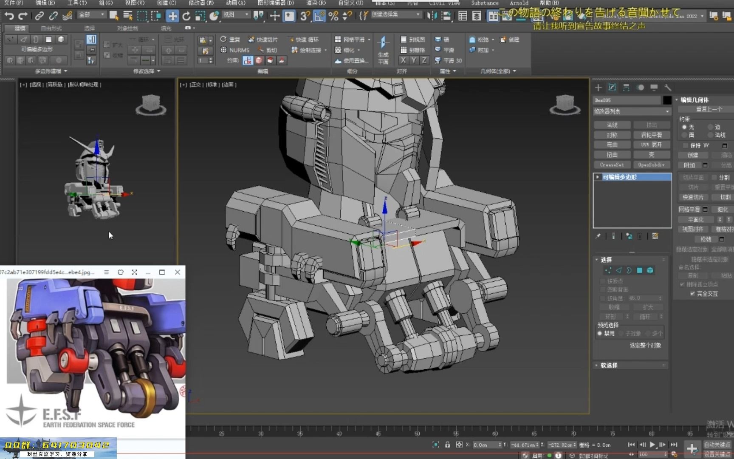The image size is (734, 459).
Task: Enter Vertex sub-object mode in Selection rollout
Action: 609,270
